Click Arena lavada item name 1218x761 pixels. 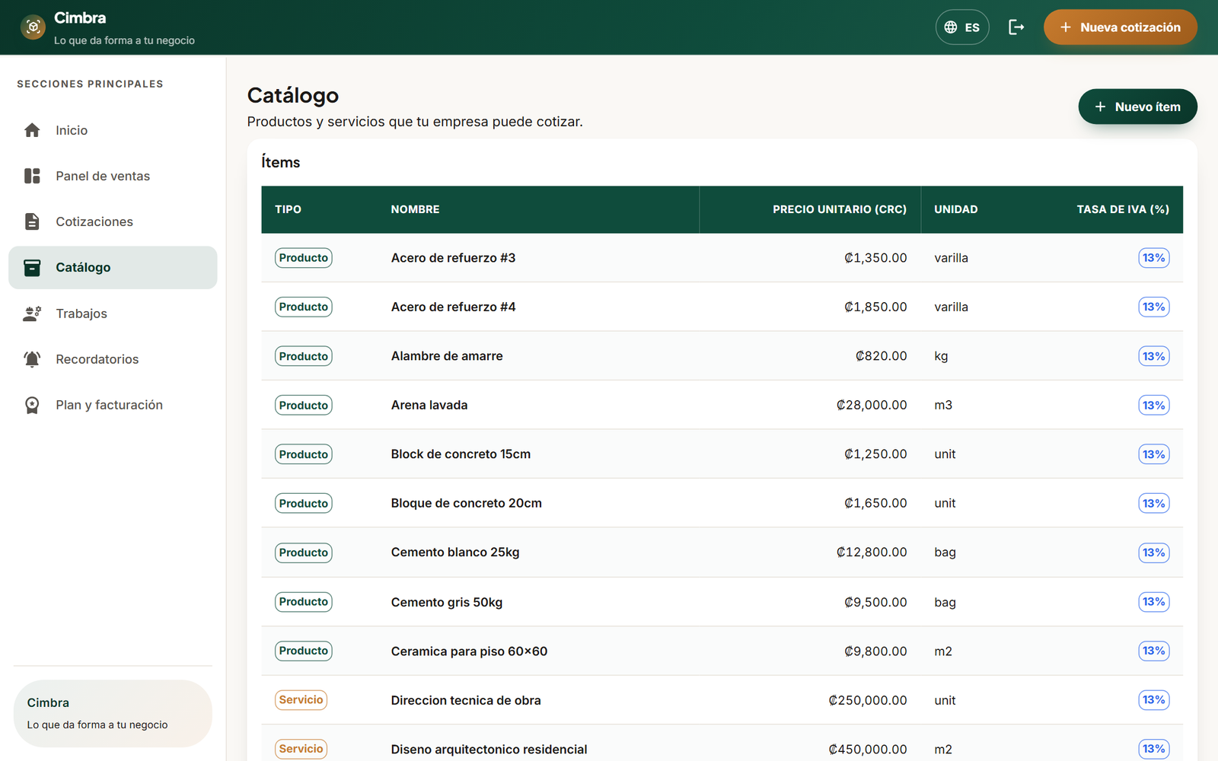[429, 405]
